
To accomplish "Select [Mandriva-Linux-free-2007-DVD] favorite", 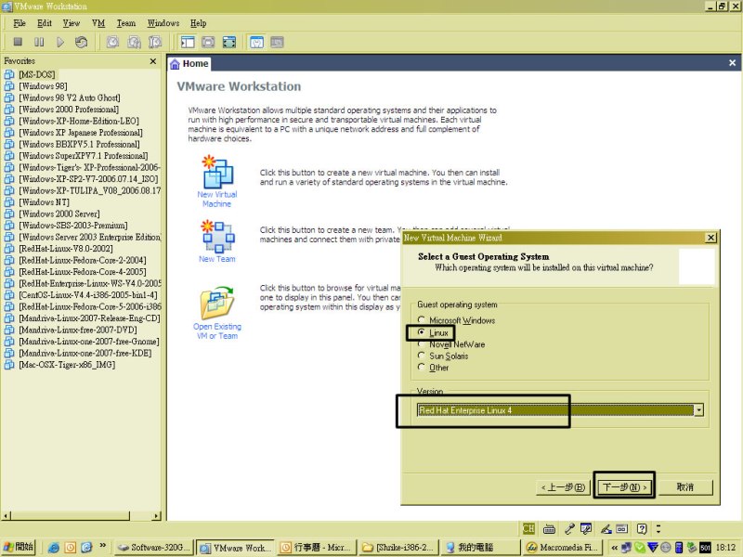I will (x=78, y=330).
